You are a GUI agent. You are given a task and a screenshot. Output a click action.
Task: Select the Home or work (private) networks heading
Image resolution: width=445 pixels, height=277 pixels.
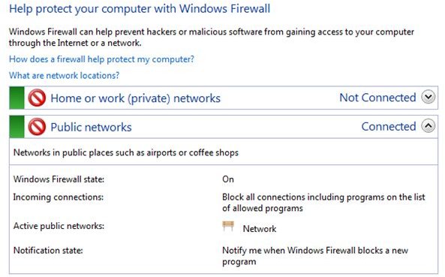[x=135, y=98]
